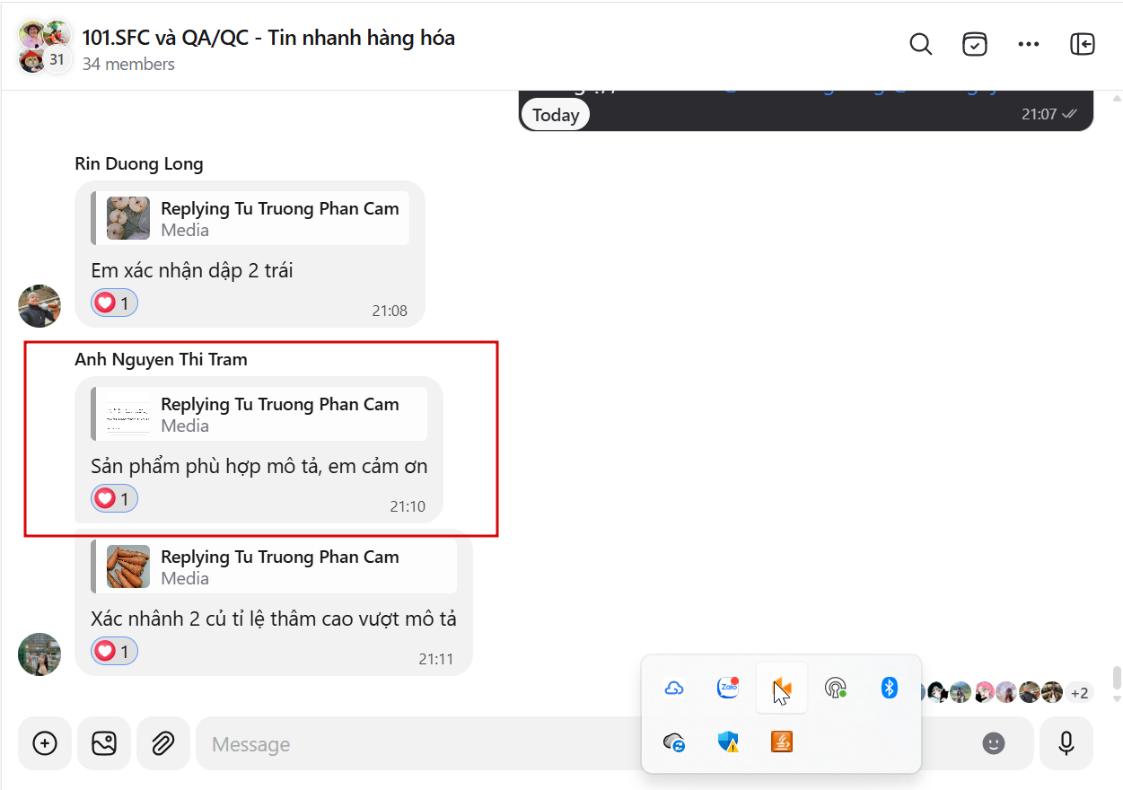The width and height of the screenshot is (1123, 790).
Task: Open the OneDrive sync tray icon
Action: (674, 742)
